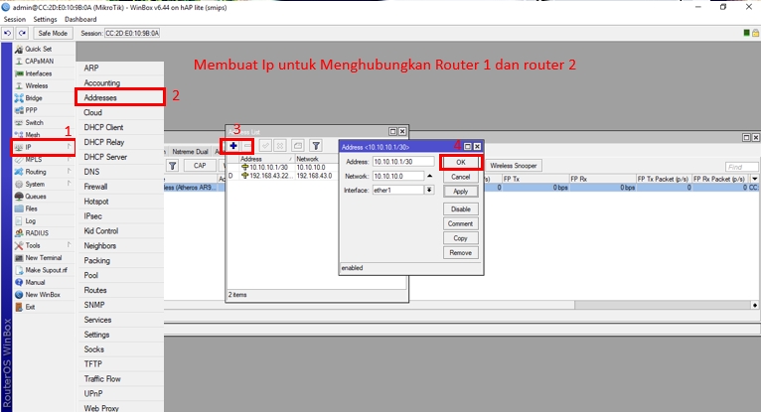Click the Redo arrow icon in top toolbar
The image size is (761, 412).
point(22,33)
